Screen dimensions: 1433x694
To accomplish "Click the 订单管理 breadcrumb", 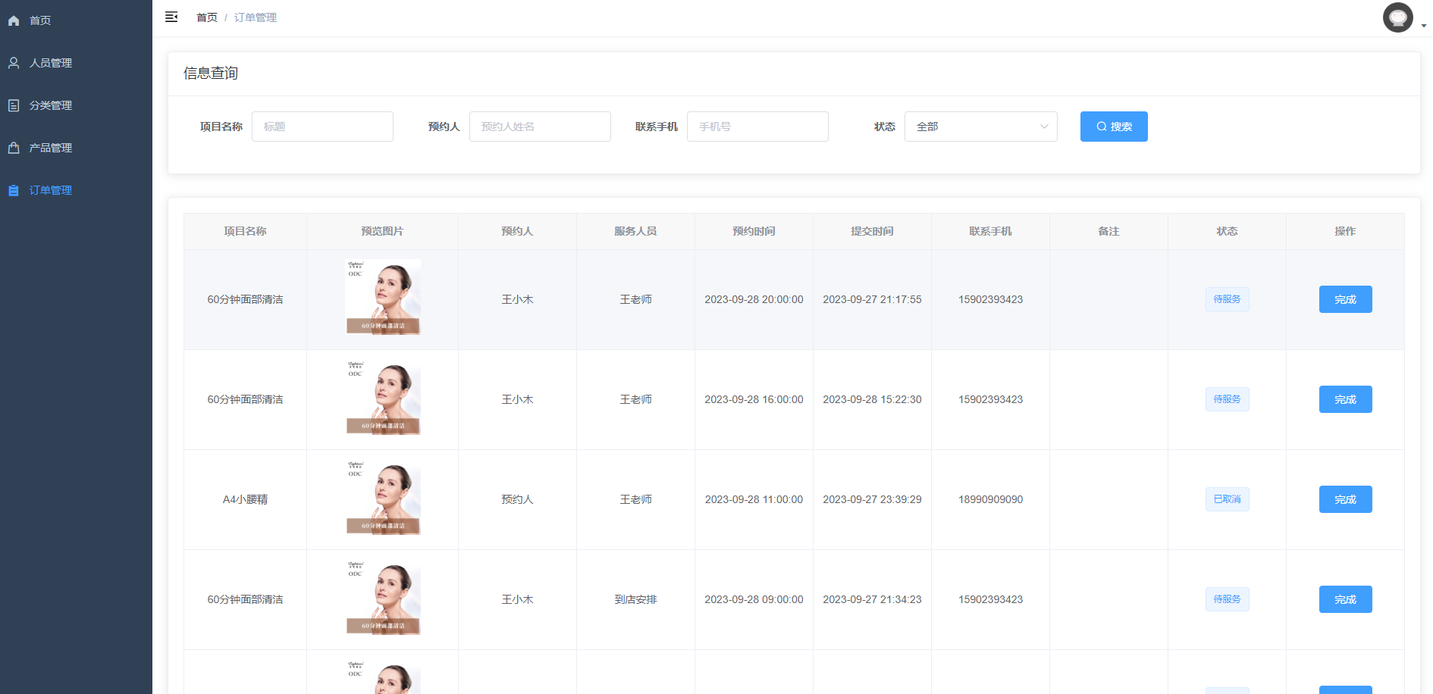I will pos(256,17).
